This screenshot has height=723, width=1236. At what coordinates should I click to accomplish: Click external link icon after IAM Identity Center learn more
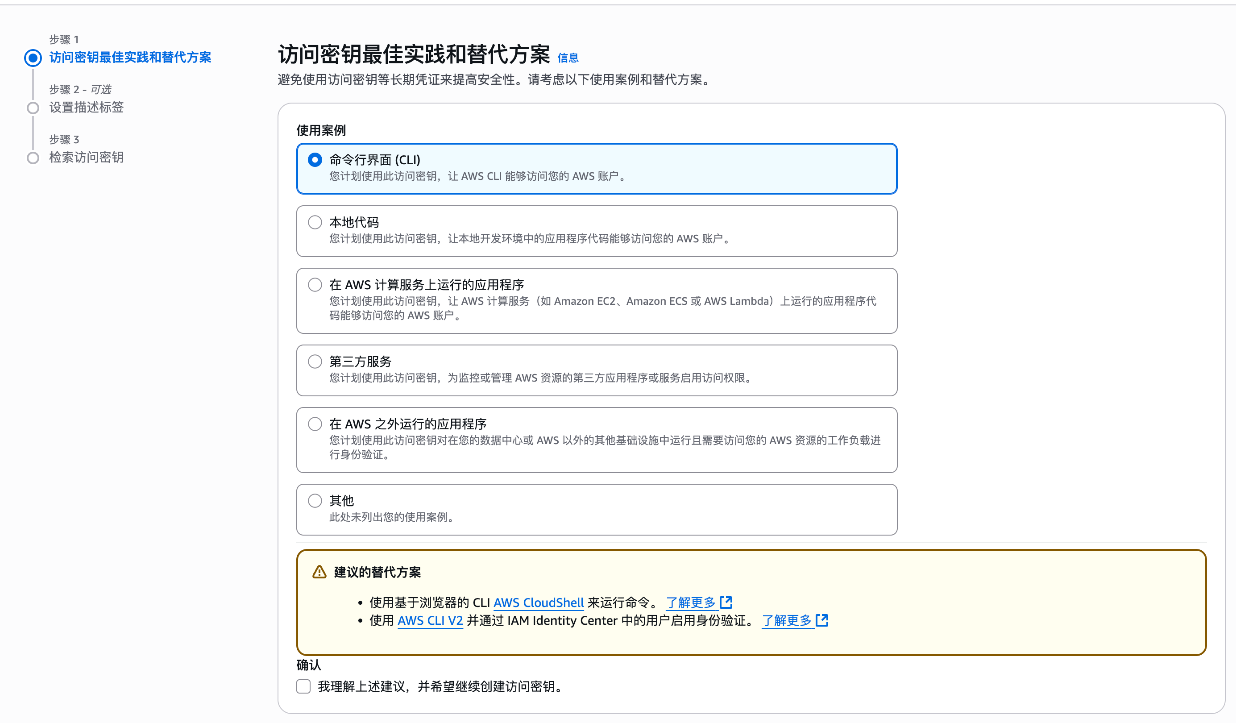(821, 620)
